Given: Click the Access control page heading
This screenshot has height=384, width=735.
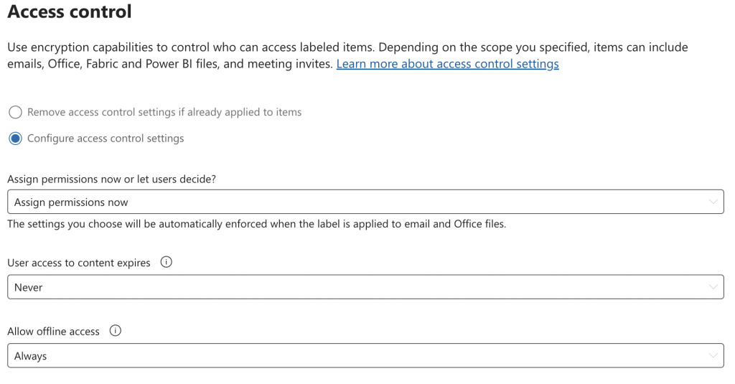Looking at the screenshot, I should (70, 11).
